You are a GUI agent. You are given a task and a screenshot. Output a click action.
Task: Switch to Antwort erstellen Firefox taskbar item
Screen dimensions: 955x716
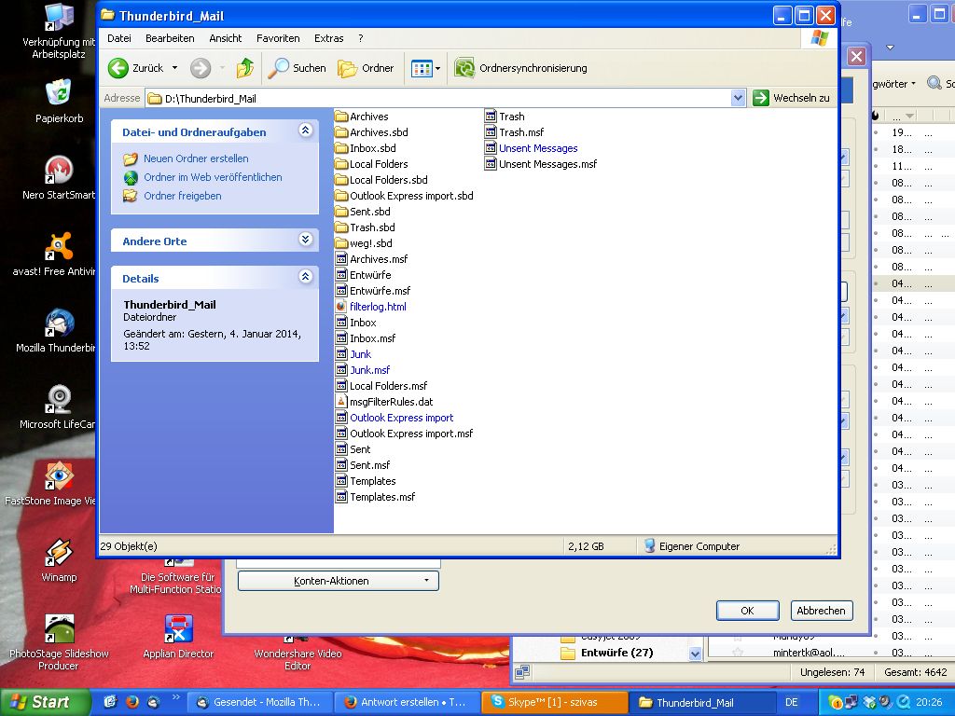pyautogui.click(x=407, y=702)
